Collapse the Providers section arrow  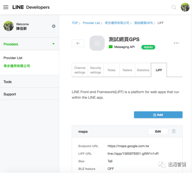(53, 44)
